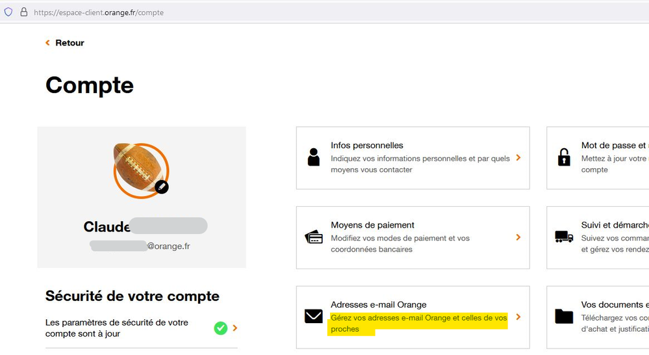Click text Les paramètres de sécurité de votre compte
649x355 pixels.
coord(117,328)
